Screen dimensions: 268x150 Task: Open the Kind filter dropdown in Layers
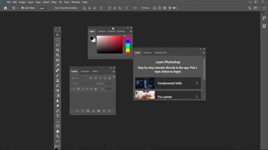point(79,78)
